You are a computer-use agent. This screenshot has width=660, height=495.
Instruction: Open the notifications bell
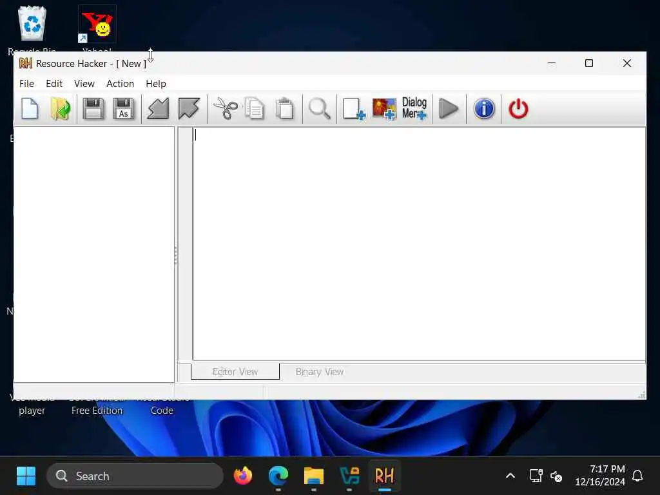point(637,476)
